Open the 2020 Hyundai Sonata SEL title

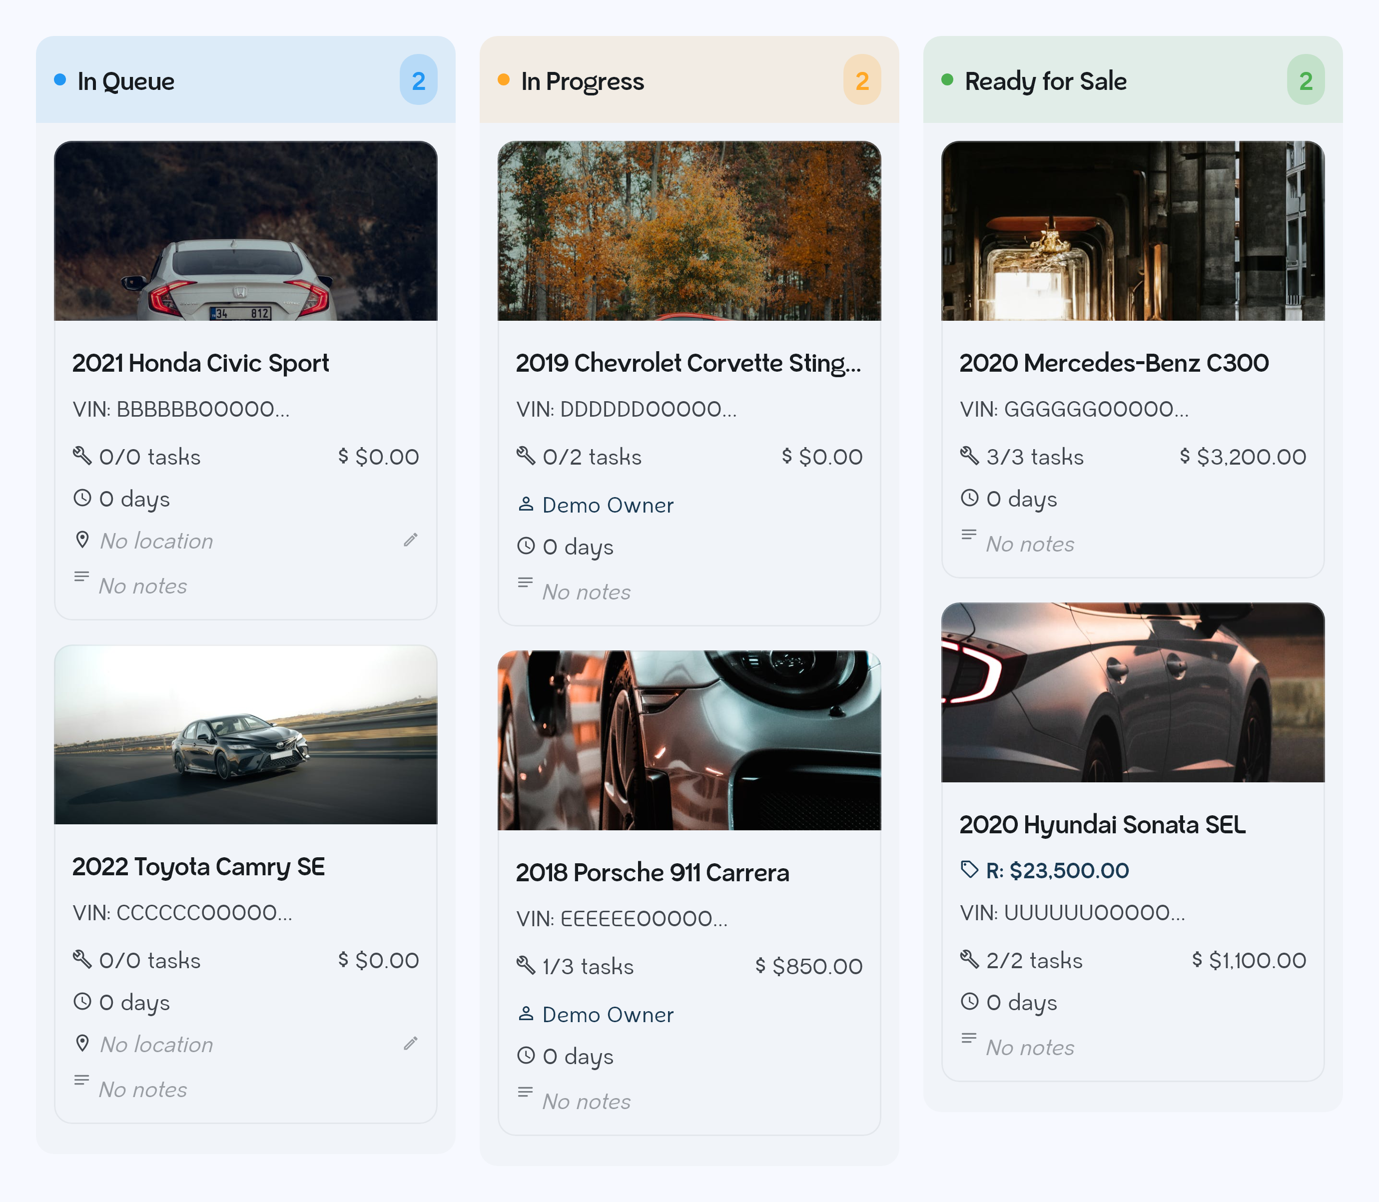(x=1103, y=824)
